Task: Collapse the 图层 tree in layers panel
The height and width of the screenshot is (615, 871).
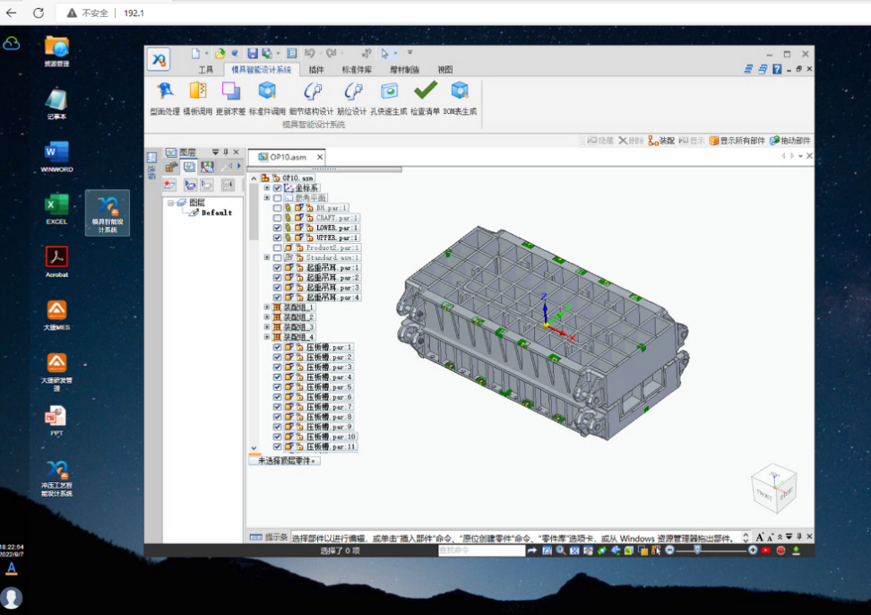Action: (170, 203)
